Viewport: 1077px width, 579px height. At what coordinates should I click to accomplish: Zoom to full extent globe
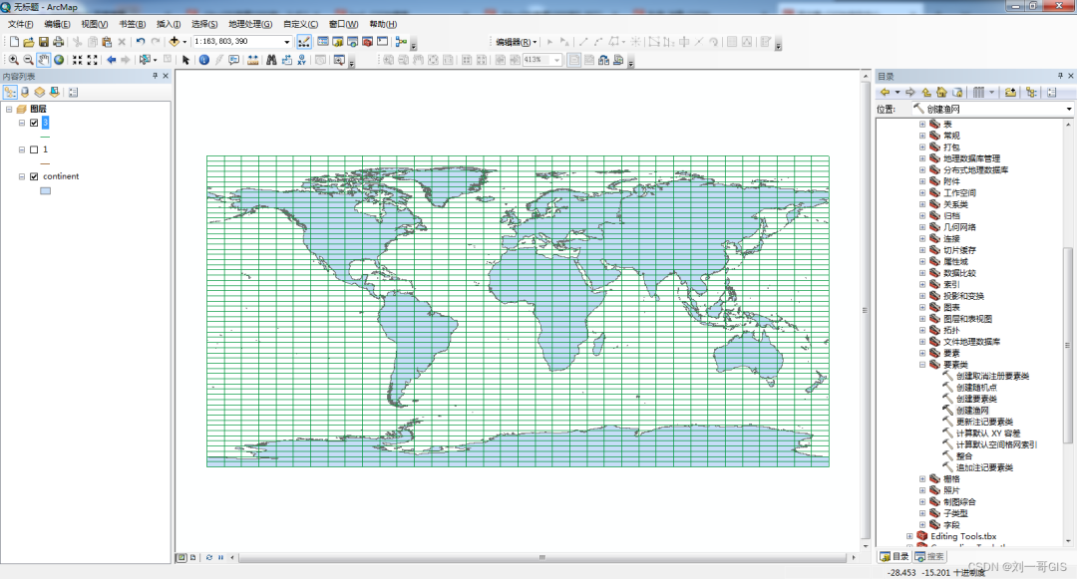tap(59, 61)
